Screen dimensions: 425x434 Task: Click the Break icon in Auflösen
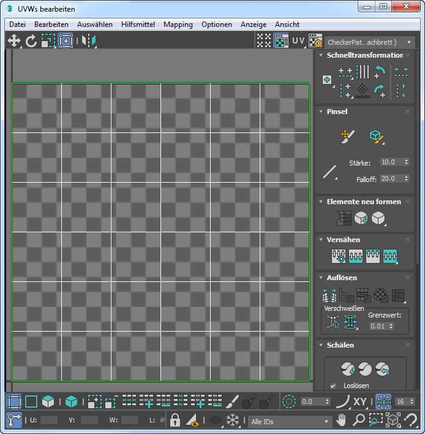pos(329,295)
